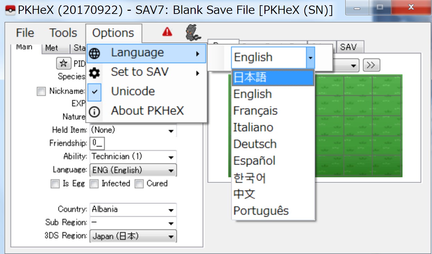Click the next box double-arrow button

pos(372,65)
